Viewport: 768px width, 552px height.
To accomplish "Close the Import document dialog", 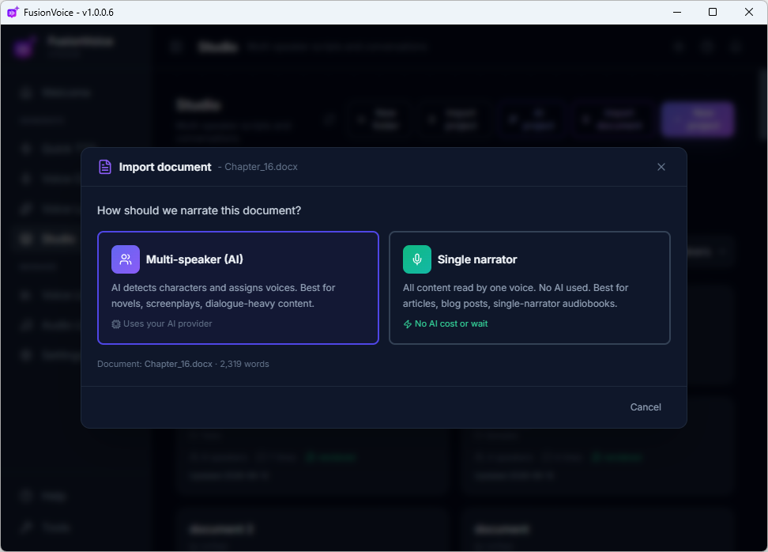I will (661, 167).
